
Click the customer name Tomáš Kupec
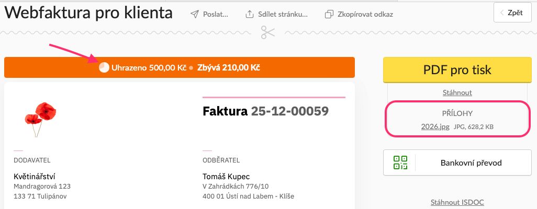(x=226, y=176)
